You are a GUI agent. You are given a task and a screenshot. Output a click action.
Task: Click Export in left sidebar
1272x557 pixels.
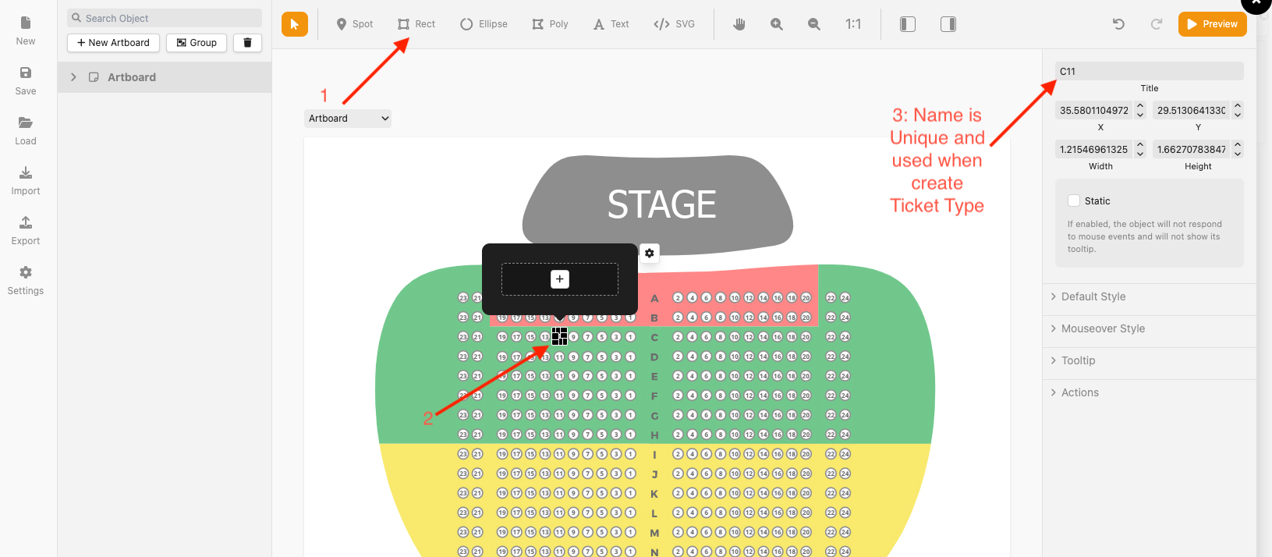coord(26,231)
